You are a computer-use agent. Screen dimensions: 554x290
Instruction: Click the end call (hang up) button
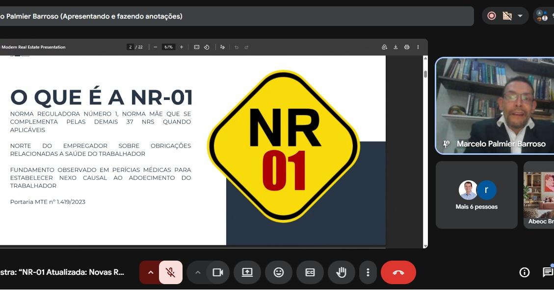(398, 272)
